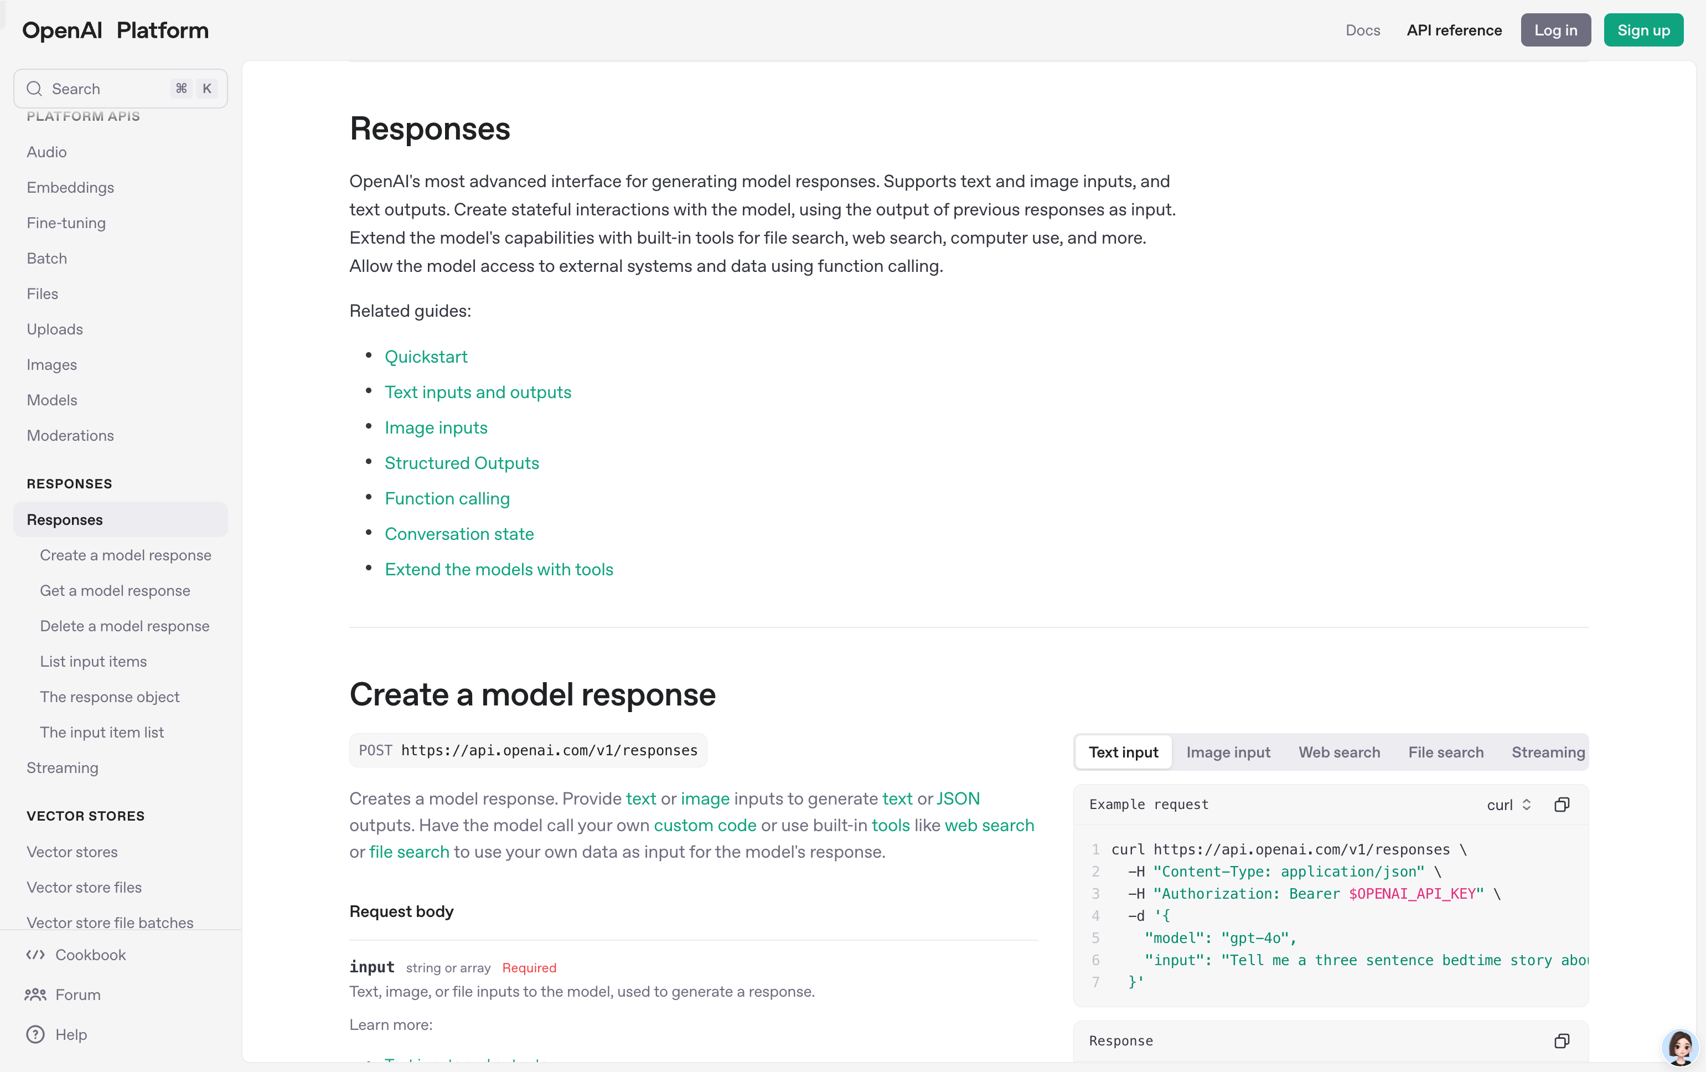Open Text inputs and outputs guide
The image size is (1706, 1072).
[478, 392]
